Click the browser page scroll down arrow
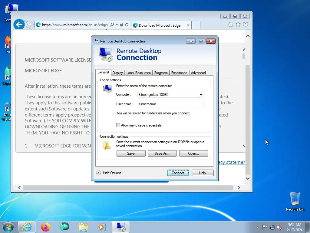Image resolution: width=310 pixels, height=233 pixels. click(x=248, y=178)
